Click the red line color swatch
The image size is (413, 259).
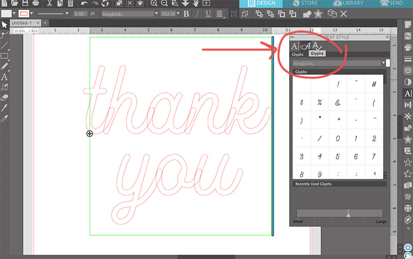[24, 13]
